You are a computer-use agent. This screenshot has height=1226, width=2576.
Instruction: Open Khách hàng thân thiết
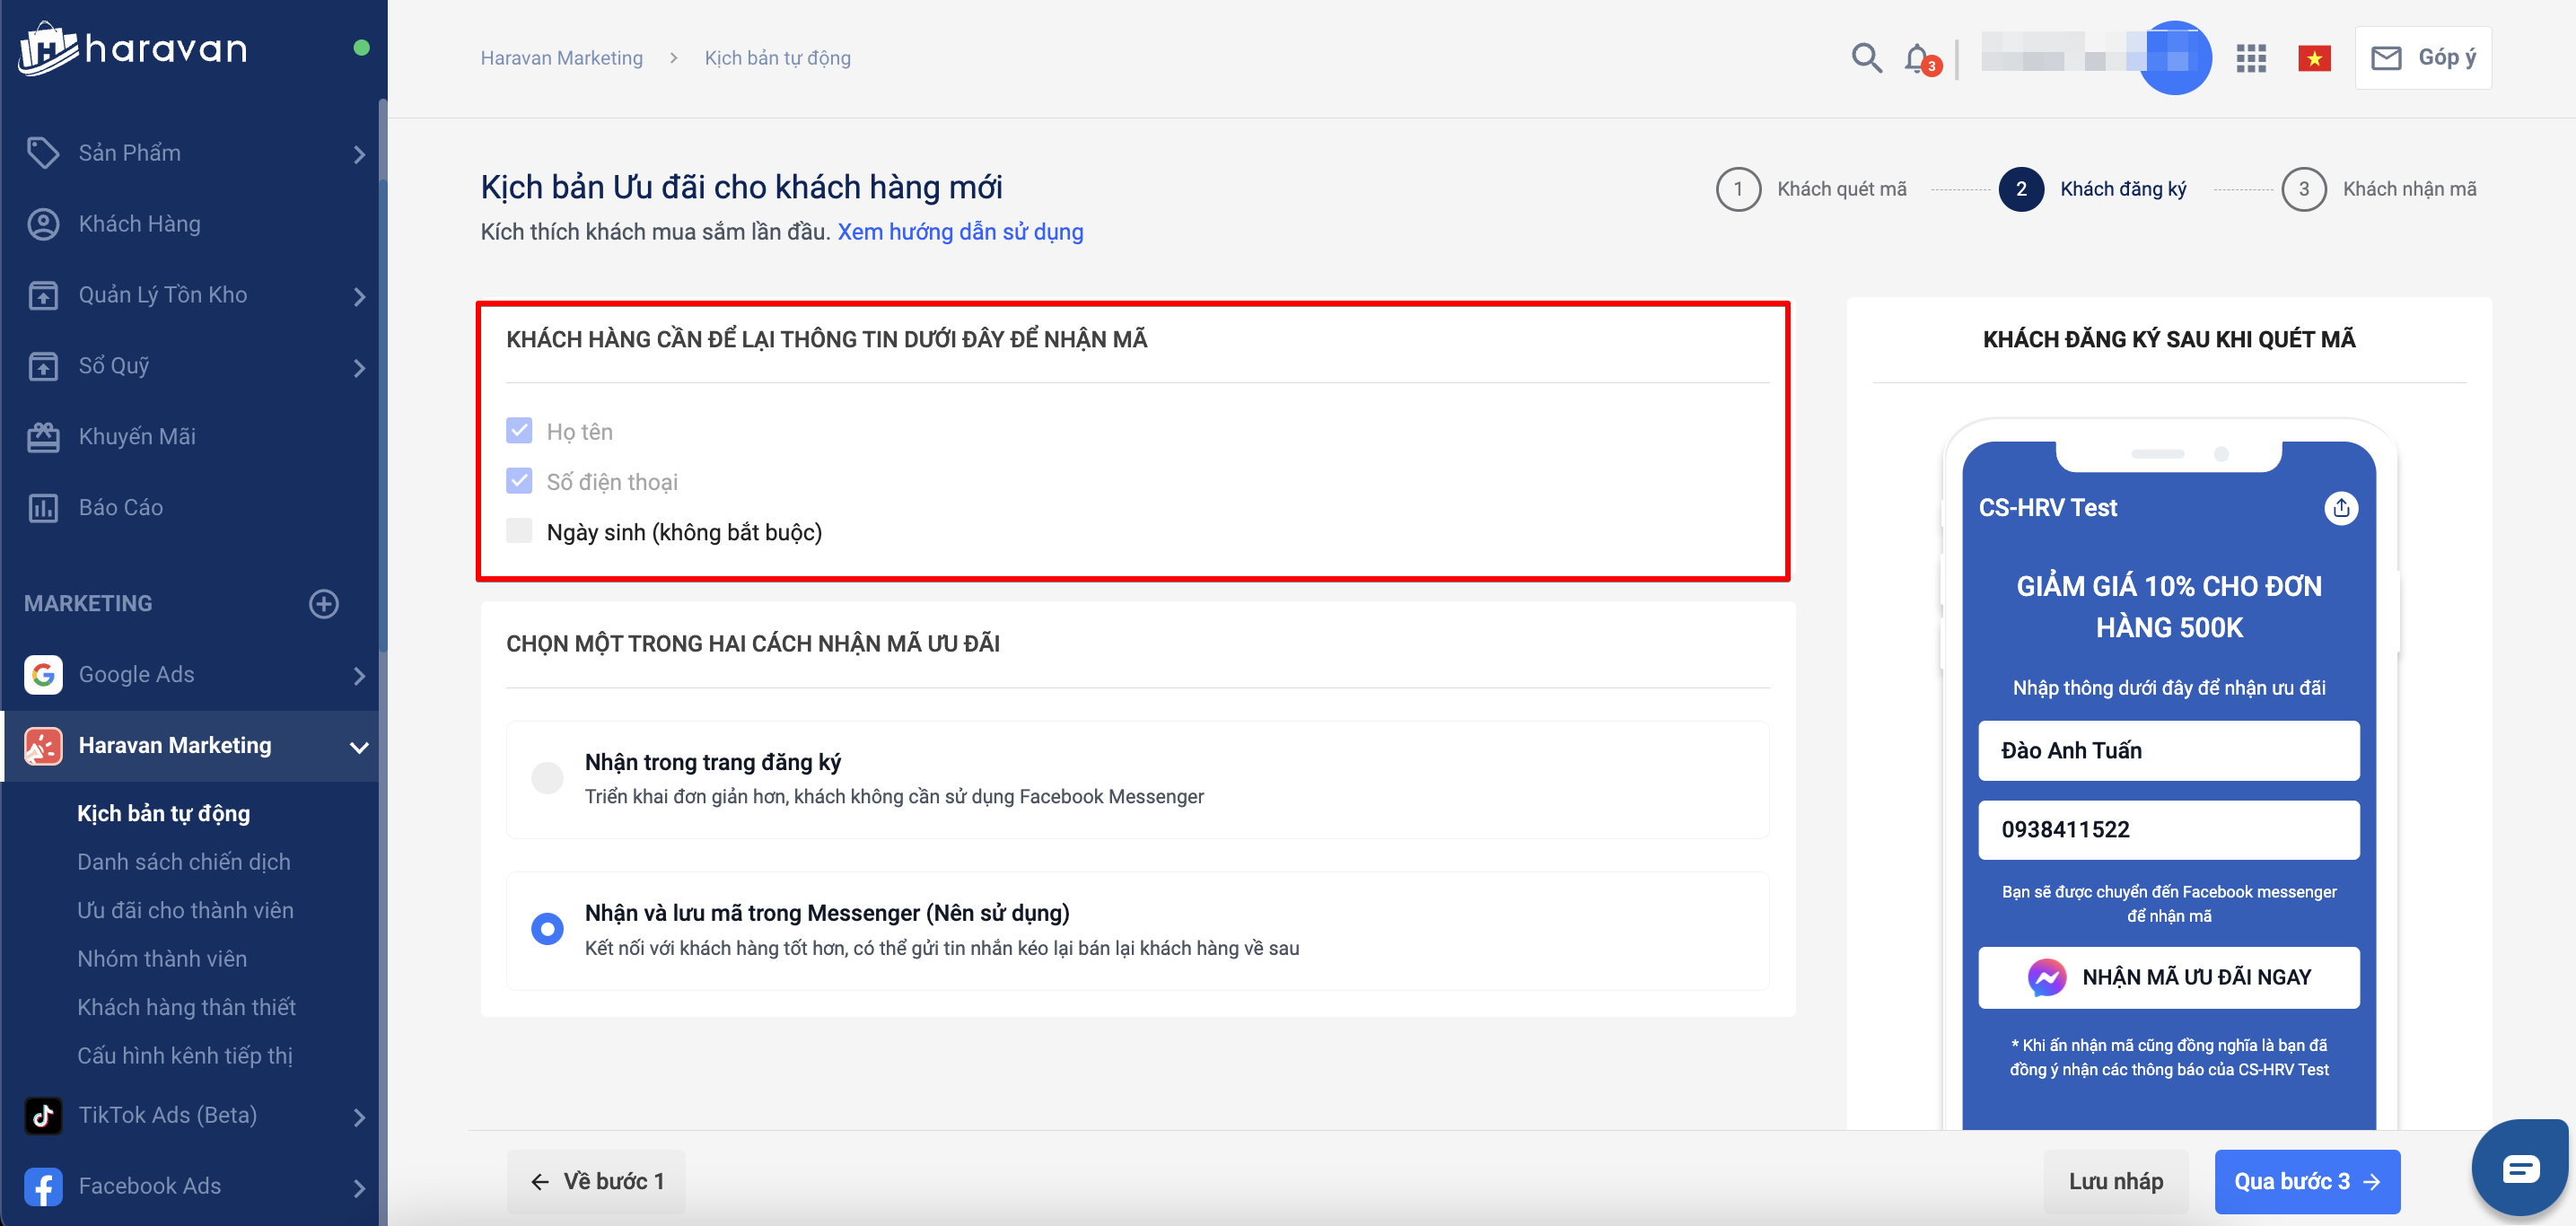187,1007
